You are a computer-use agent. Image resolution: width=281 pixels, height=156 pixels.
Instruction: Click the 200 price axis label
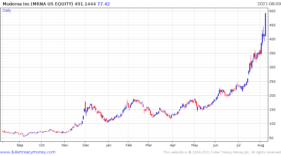tap(272, 96)
